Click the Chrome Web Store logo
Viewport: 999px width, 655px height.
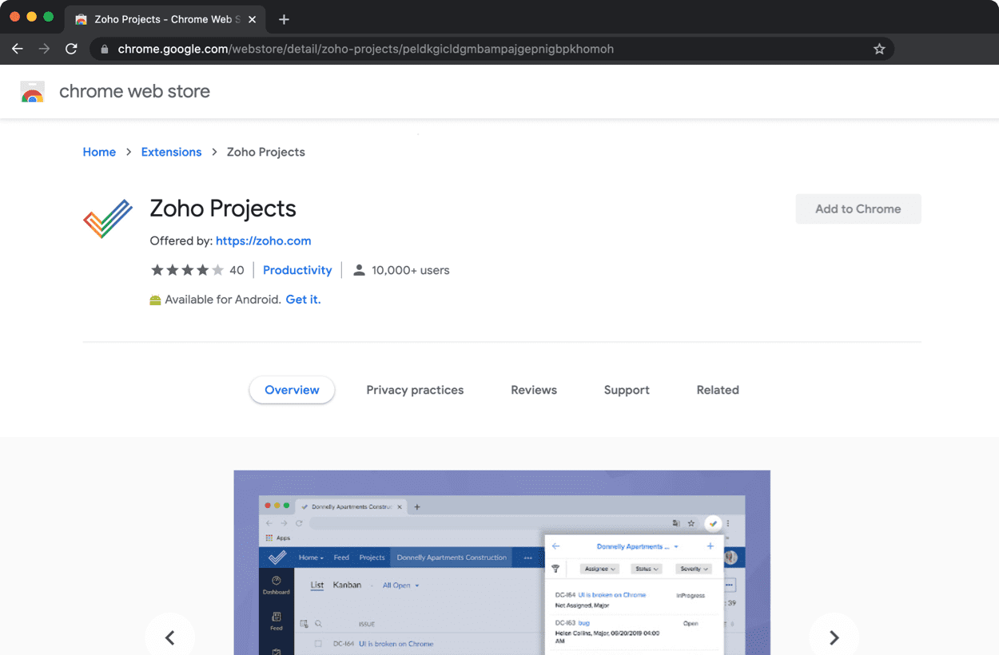pos(32,91)
